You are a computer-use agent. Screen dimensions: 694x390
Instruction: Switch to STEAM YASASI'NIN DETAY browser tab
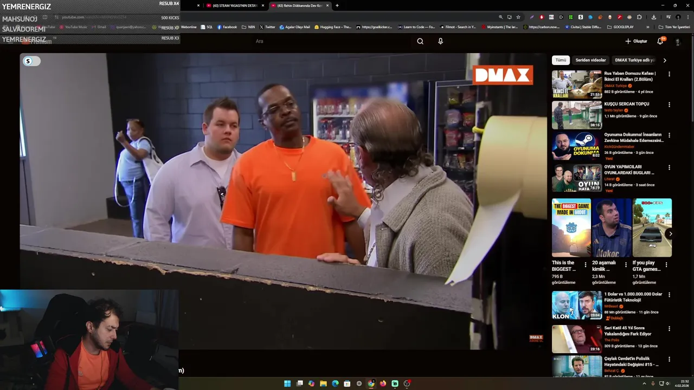click(235, 5)
